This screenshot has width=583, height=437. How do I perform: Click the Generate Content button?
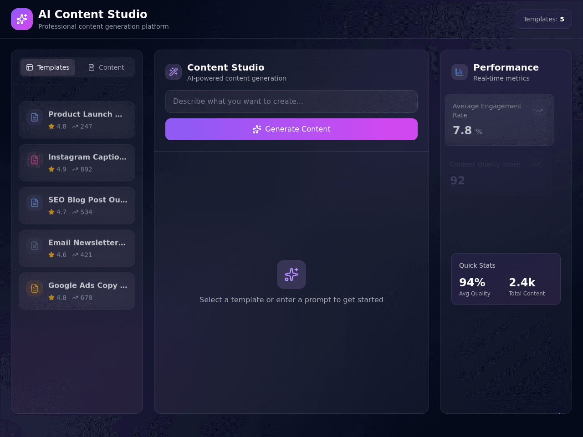(291, 129)
